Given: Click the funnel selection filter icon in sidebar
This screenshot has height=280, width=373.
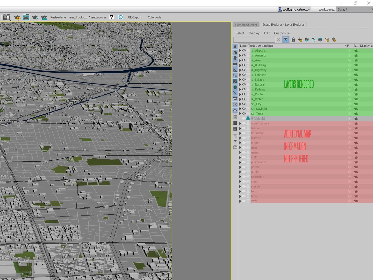Looking at the screenshot, I should pos(235,142).
